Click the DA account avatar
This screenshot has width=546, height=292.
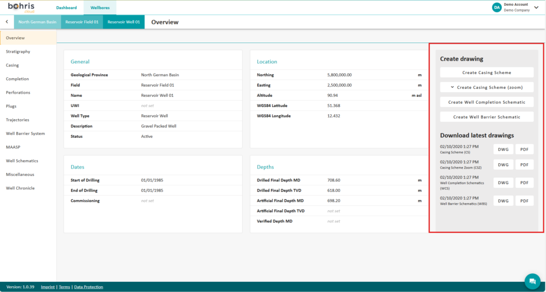pyautogui.click(x=496, y=7)
